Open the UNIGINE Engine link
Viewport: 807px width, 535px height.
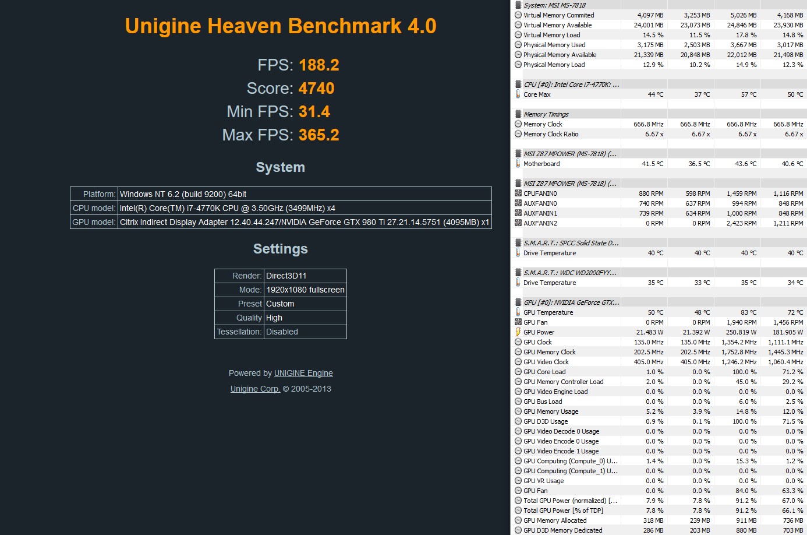pyautogui.click(x=303, y=373)
